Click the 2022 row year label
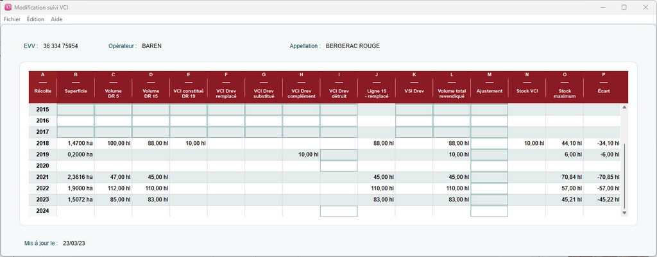Image resolution: width=657 pixels, height=257 pixels. pyautogui.click(x=43, y=188)
